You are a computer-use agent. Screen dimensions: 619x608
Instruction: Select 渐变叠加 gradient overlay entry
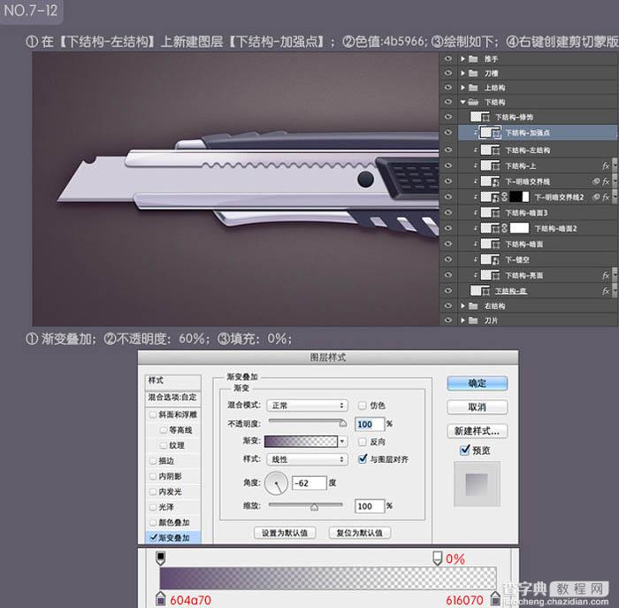click(173, 538)
